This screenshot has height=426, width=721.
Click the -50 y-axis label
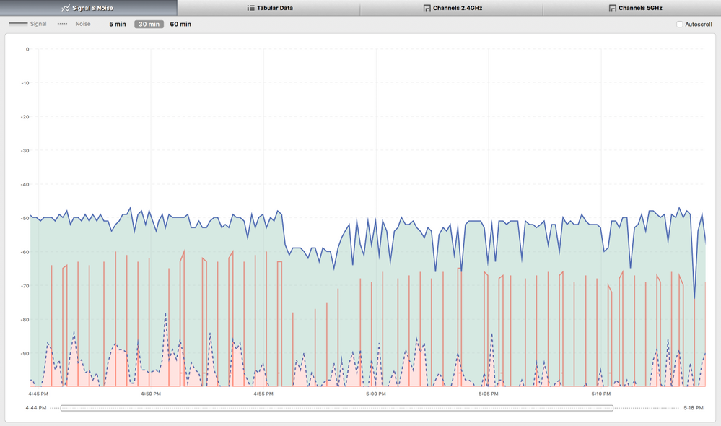pos(25,218)
